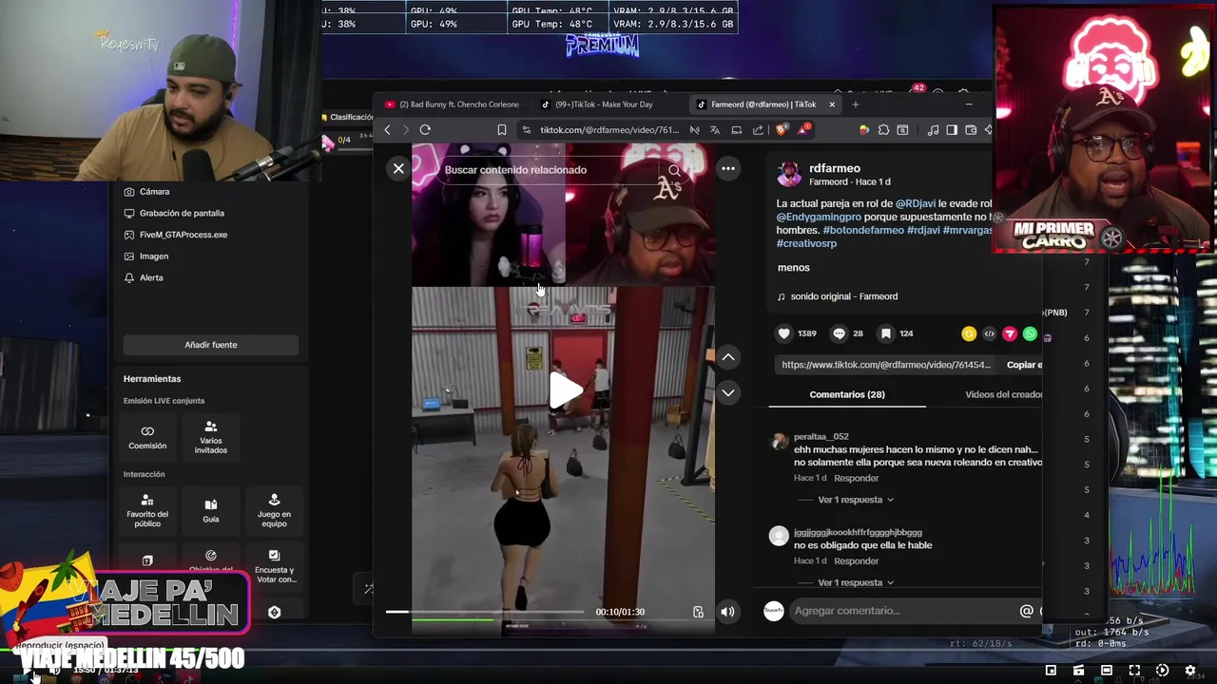The image size is (1217, 684).
Task: Expand Ver 1 respuesta under second comment
Action: 855,582
